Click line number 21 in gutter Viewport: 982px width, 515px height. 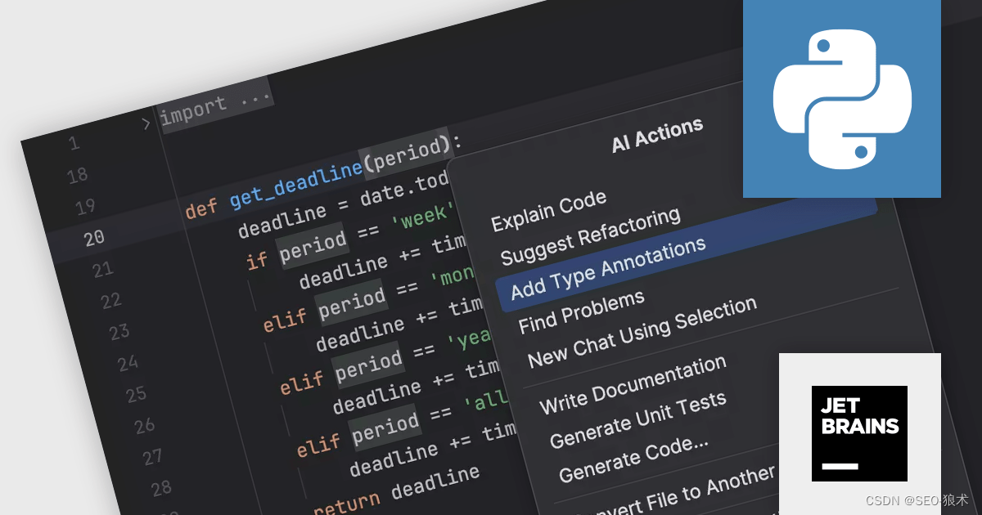tap(103, 269)
